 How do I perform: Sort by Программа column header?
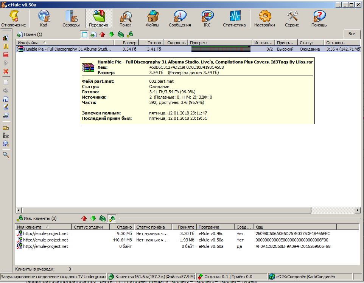click(x=216, y=227)
